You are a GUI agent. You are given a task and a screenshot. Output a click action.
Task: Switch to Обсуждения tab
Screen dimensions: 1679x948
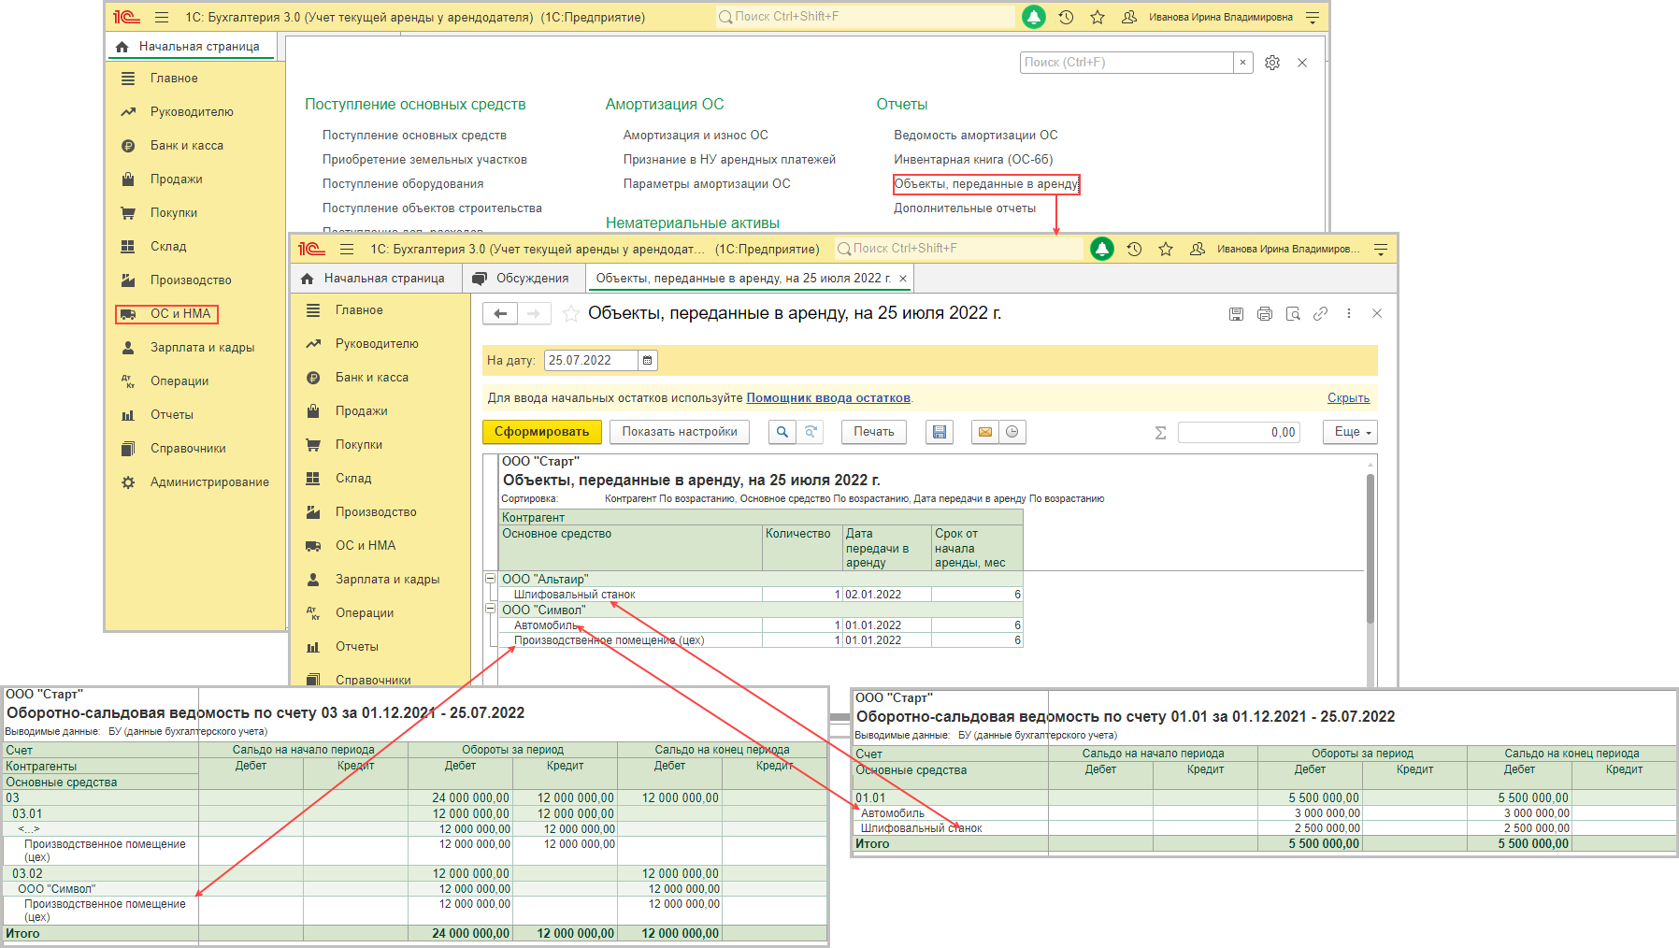(522, 279)
